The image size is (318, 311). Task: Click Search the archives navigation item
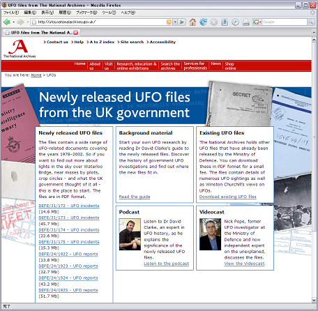point(170,66)
